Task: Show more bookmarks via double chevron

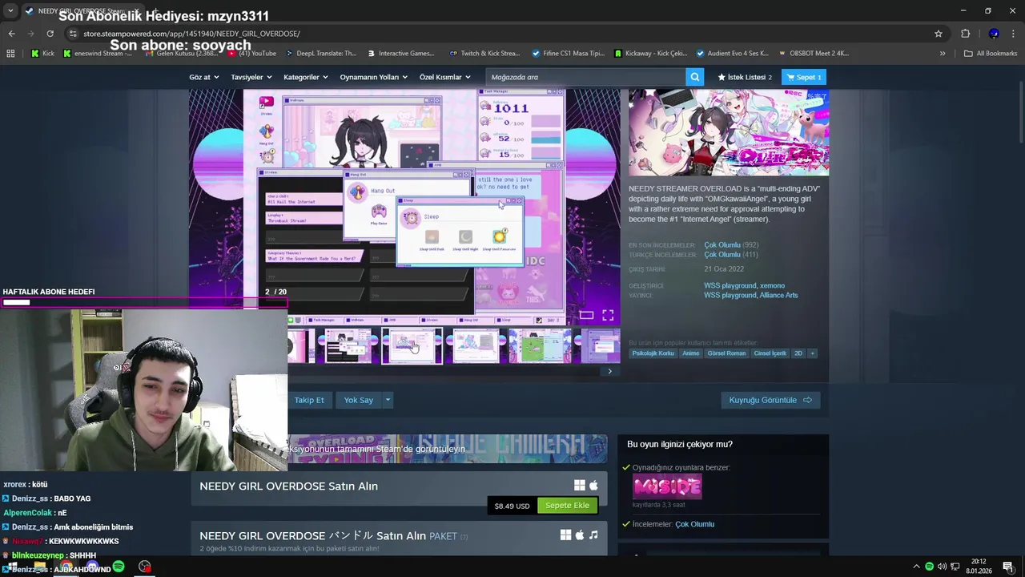Action: click(x=943, y=54)
